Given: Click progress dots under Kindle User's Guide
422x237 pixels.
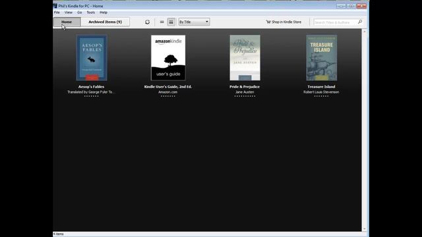Looking at the screenshot, I should click(168, 96).
